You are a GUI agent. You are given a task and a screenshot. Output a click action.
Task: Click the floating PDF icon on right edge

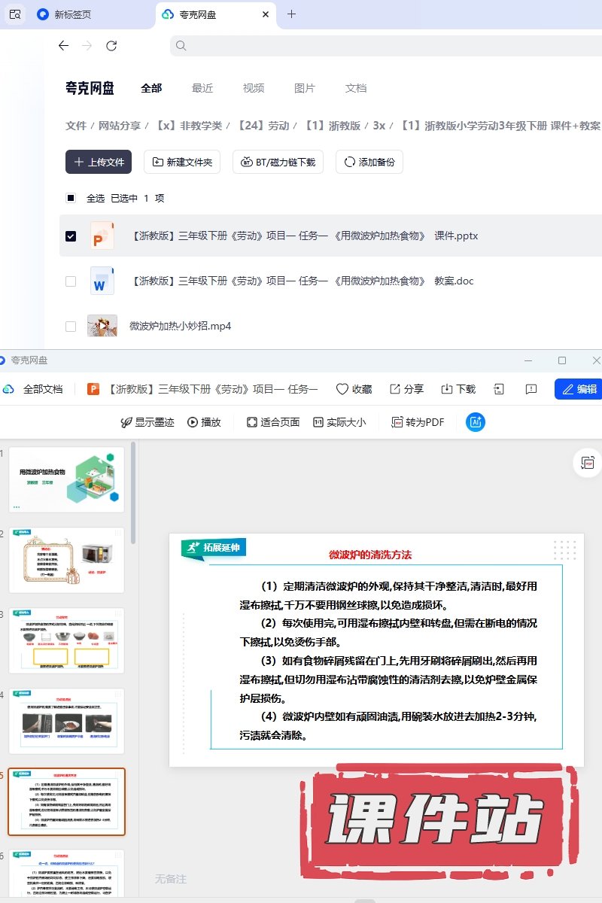click(588, 463)
